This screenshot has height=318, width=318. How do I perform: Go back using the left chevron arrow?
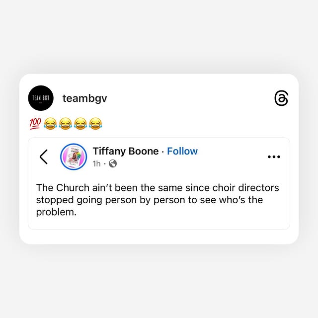pos(44,157)
